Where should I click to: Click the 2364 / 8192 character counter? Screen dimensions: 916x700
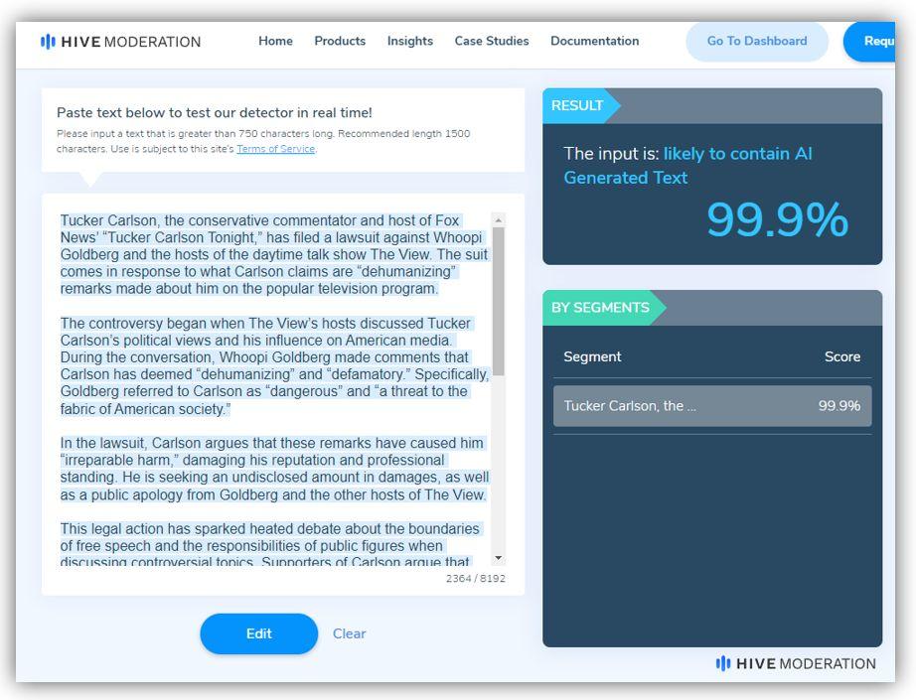coord(476,579)
